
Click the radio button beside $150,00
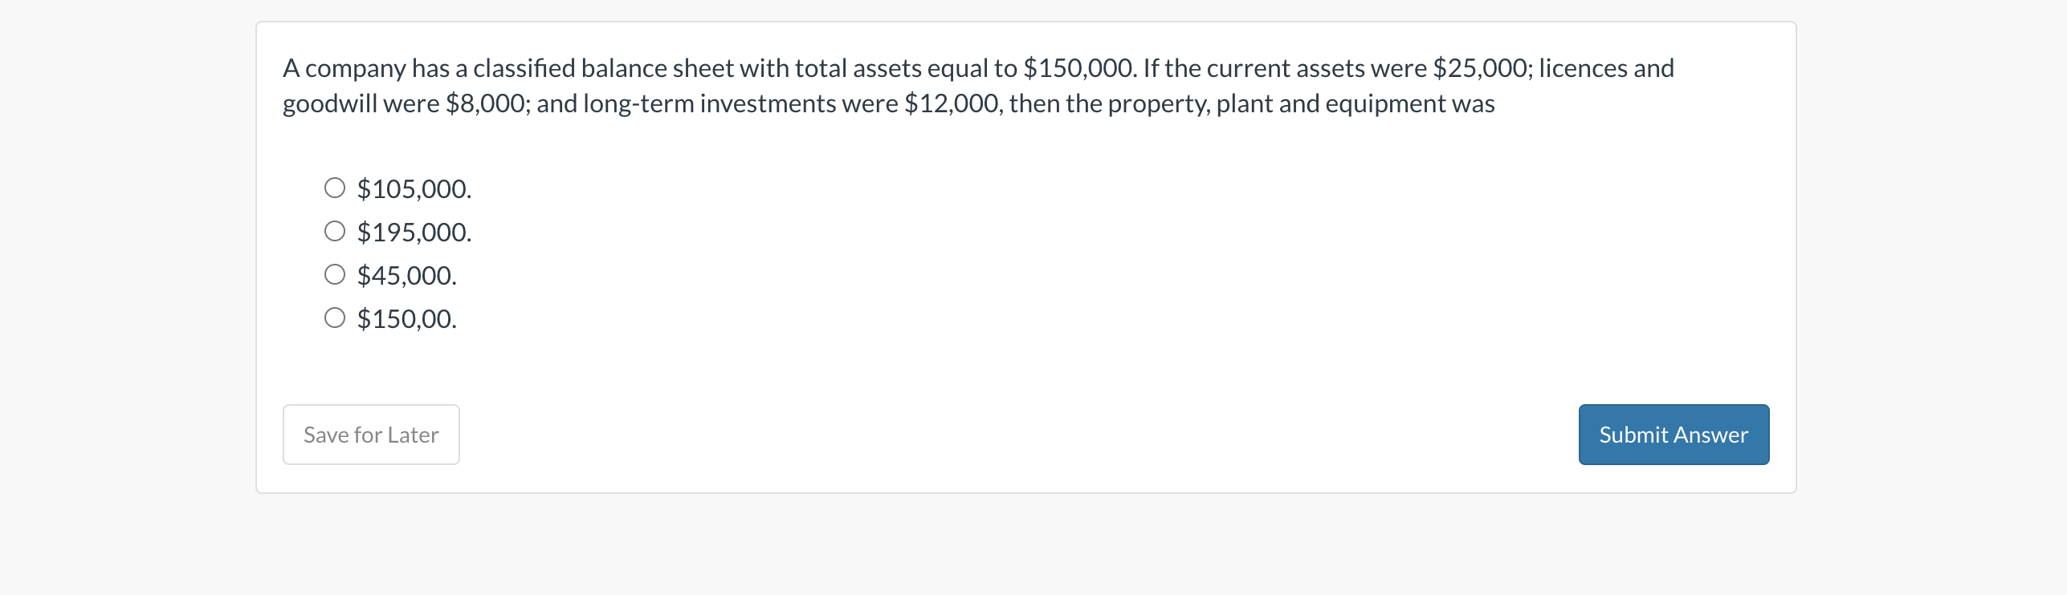(x=335, y=316)
